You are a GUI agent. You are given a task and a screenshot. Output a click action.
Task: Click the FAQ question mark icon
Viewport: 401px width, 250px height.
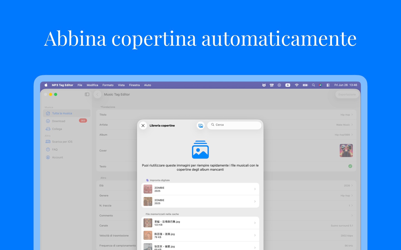48,149
